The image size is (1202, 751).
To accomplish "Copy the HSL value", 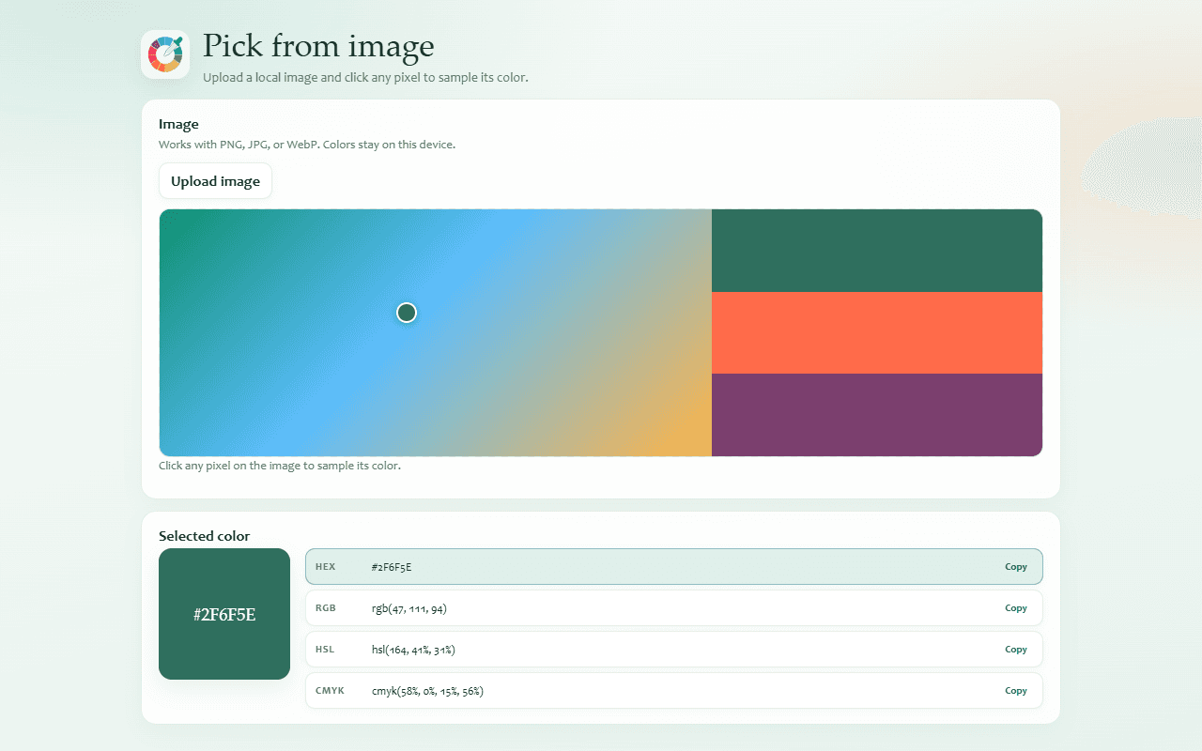I will 1016,650.
